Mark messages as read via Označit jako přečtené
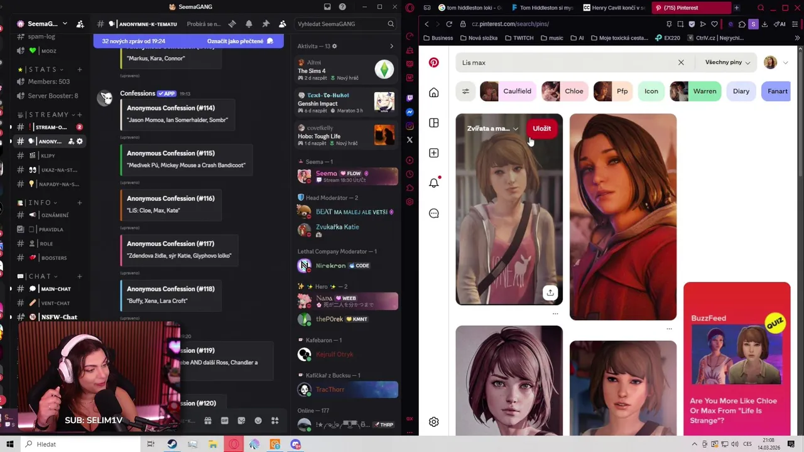 [x=240, y=41]
